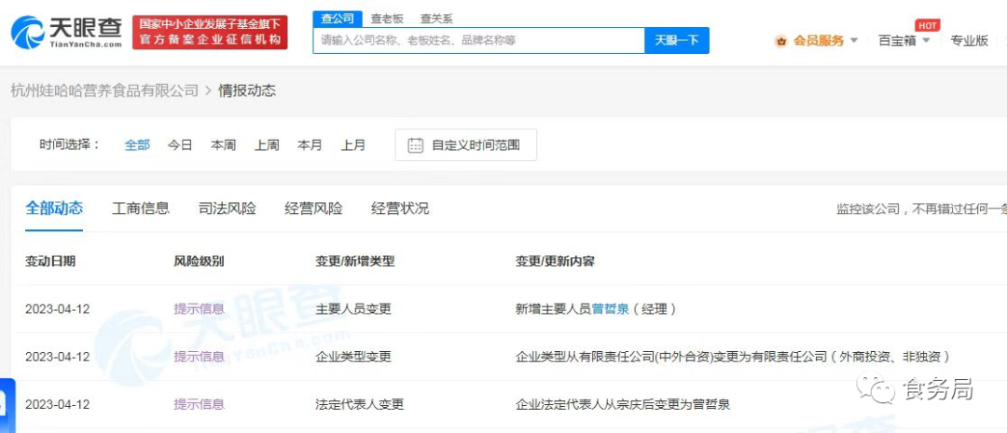Select the 上周 time filter

[x=267, y=145]
